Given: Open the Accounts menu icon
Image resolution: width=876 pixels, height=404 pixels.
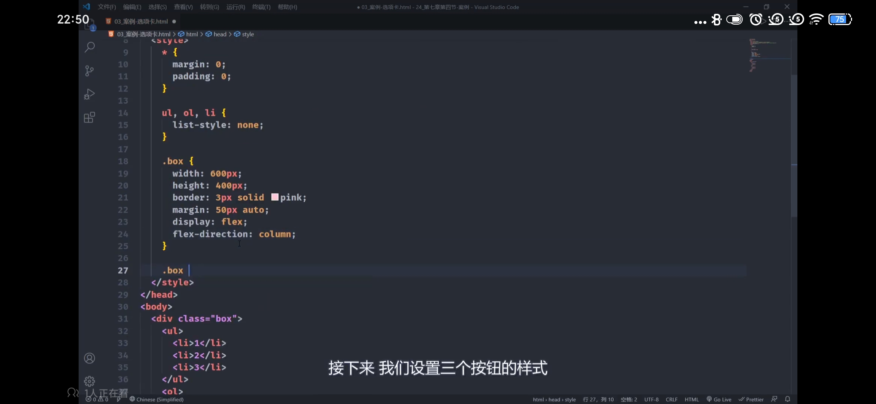Looking at the screenshot, I should tap(89, 358).
